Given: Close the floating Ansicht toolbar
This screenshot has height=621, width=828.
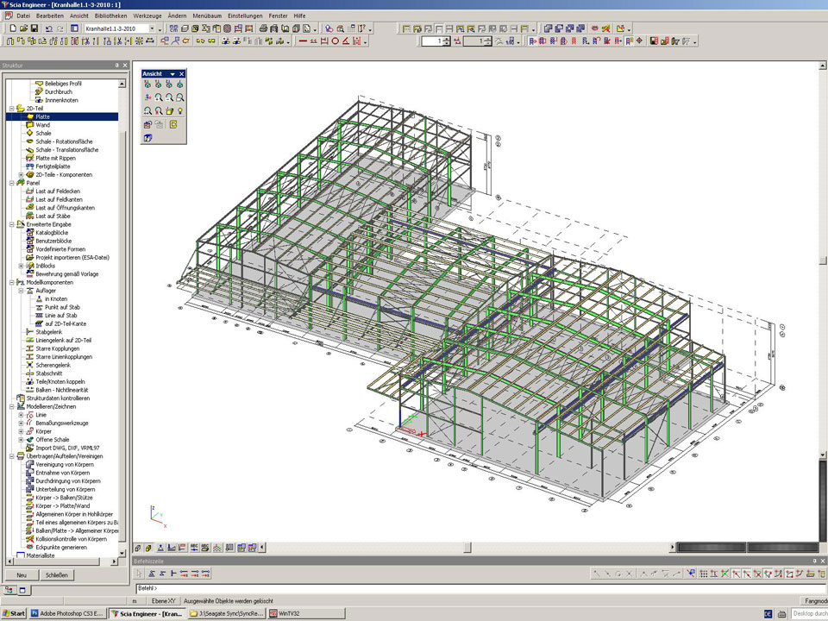Looking at the screenshot, I should 182,74.
